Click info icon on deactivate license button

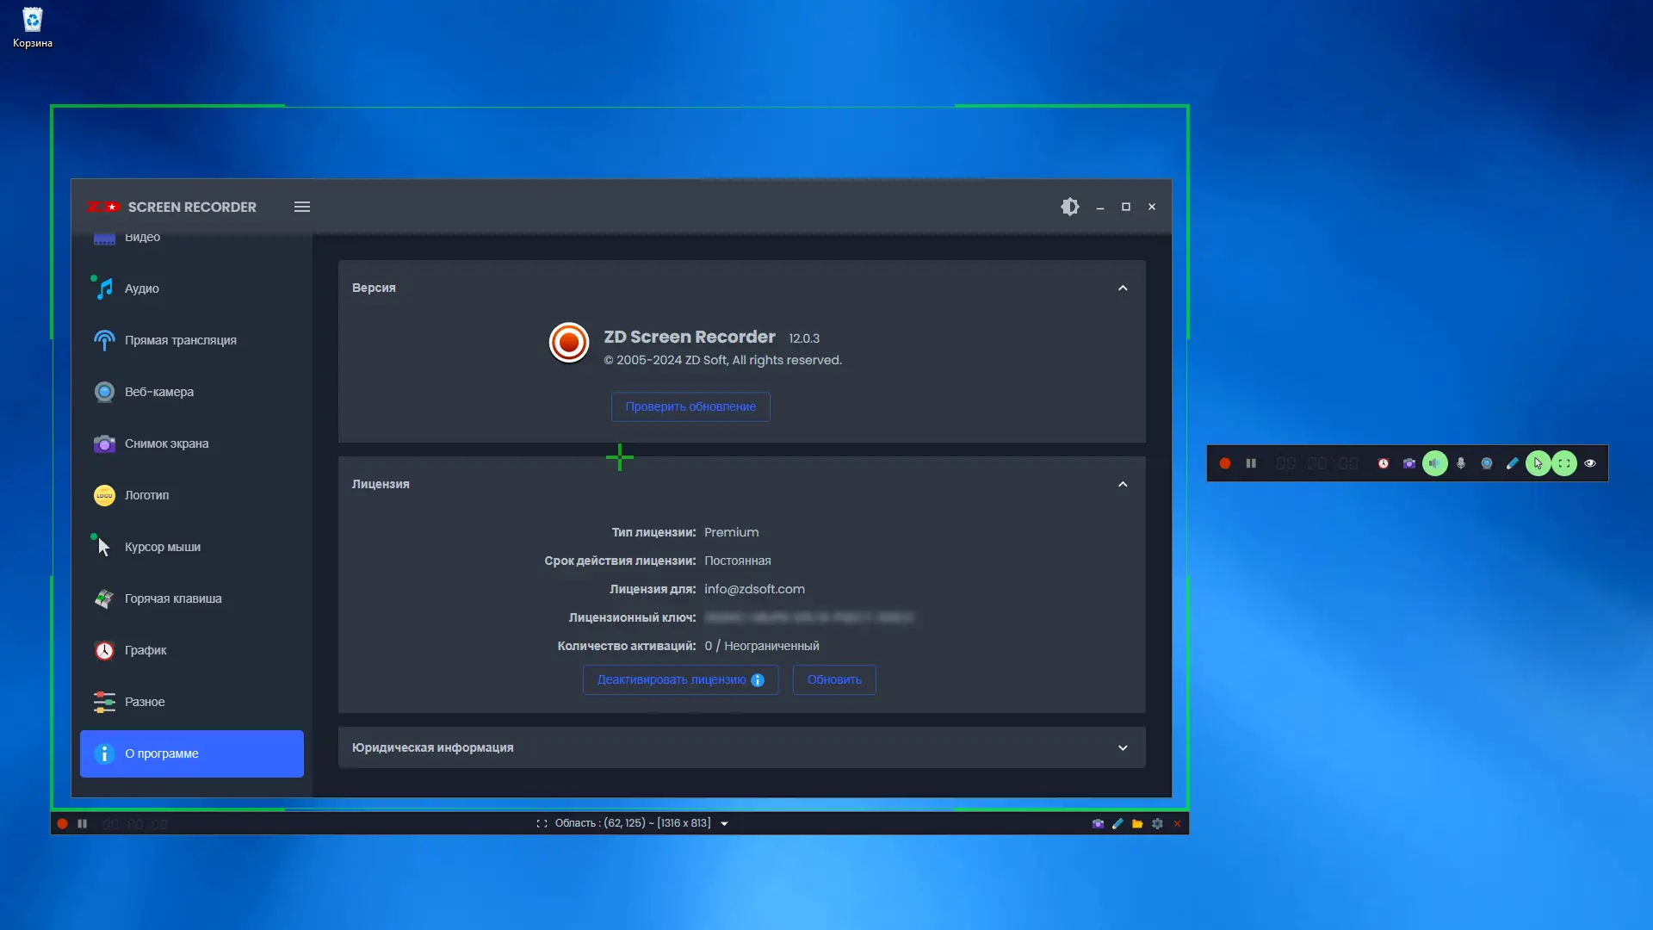(x=758, y=680)
